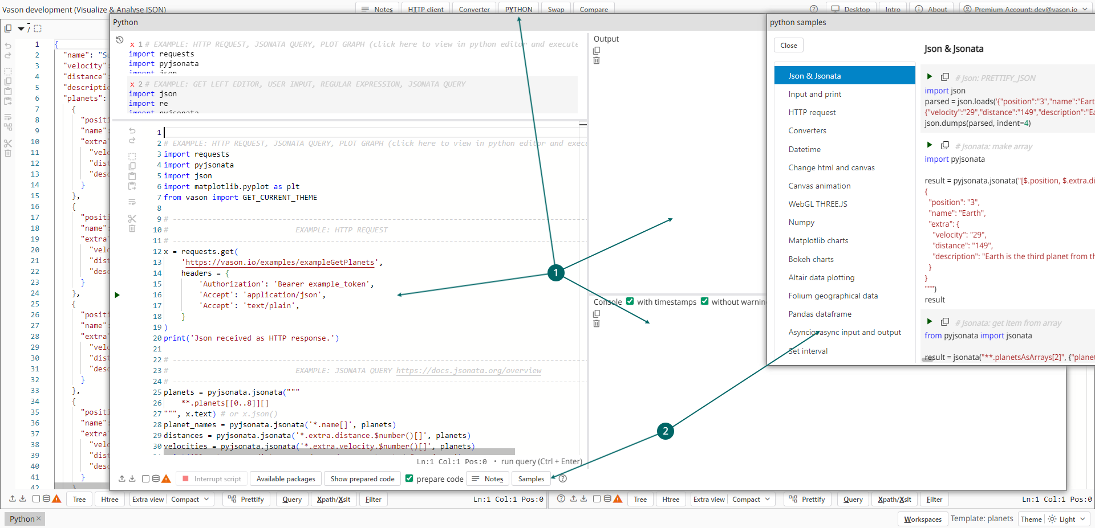
Task: Clear the Console panel with trash icon
Action: [x=597, y=324]
